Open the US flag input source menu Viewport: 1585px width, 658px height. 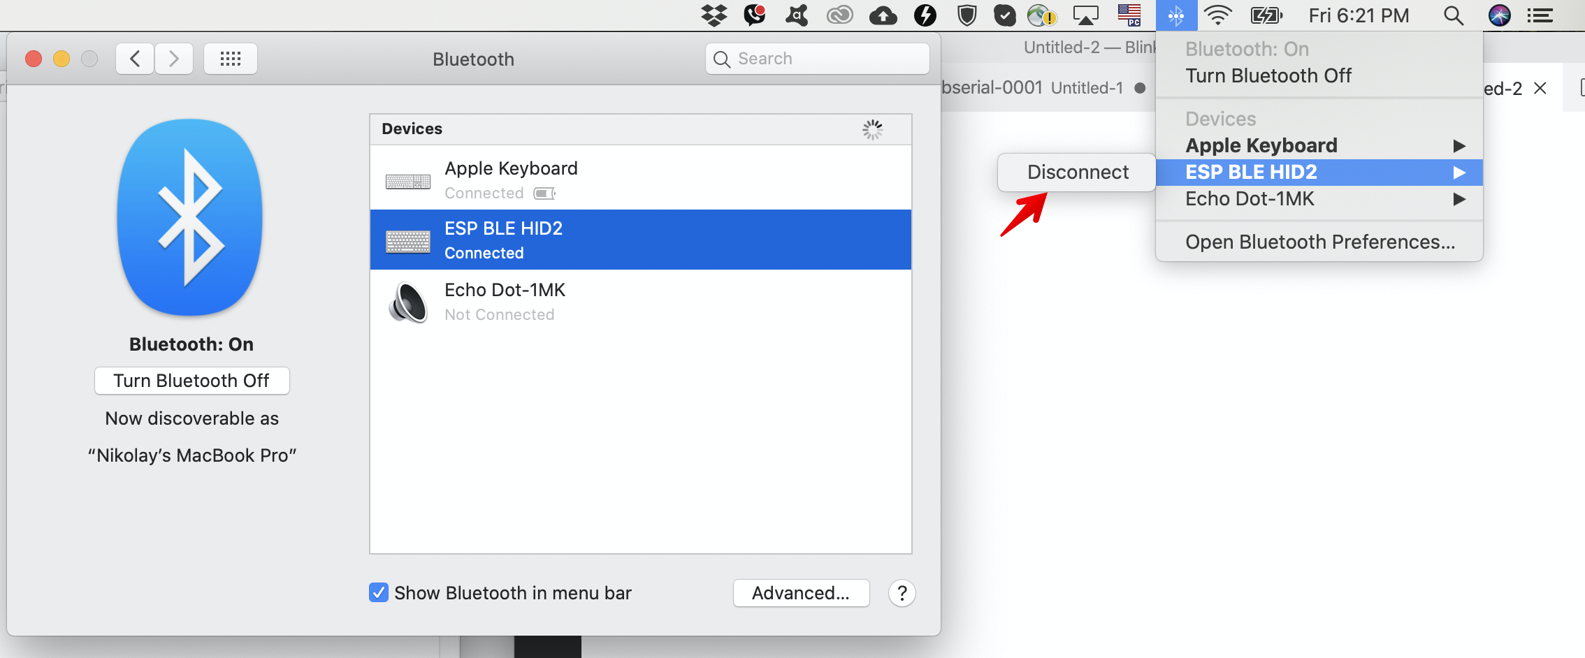point(1129,15)
